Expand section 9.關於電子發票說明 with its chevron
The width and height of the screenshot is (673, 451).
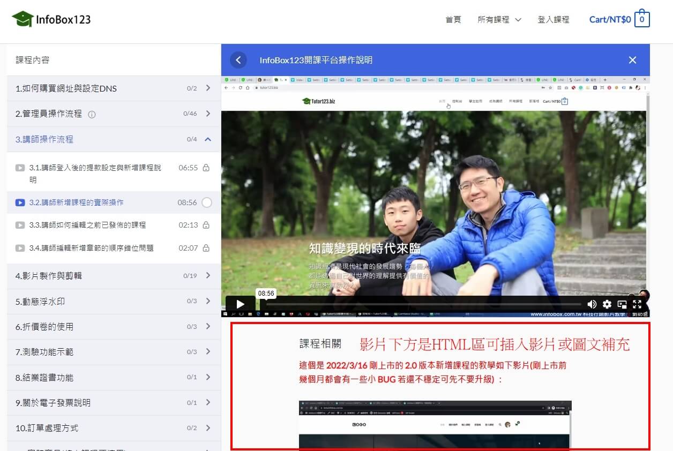click(208, 403)
